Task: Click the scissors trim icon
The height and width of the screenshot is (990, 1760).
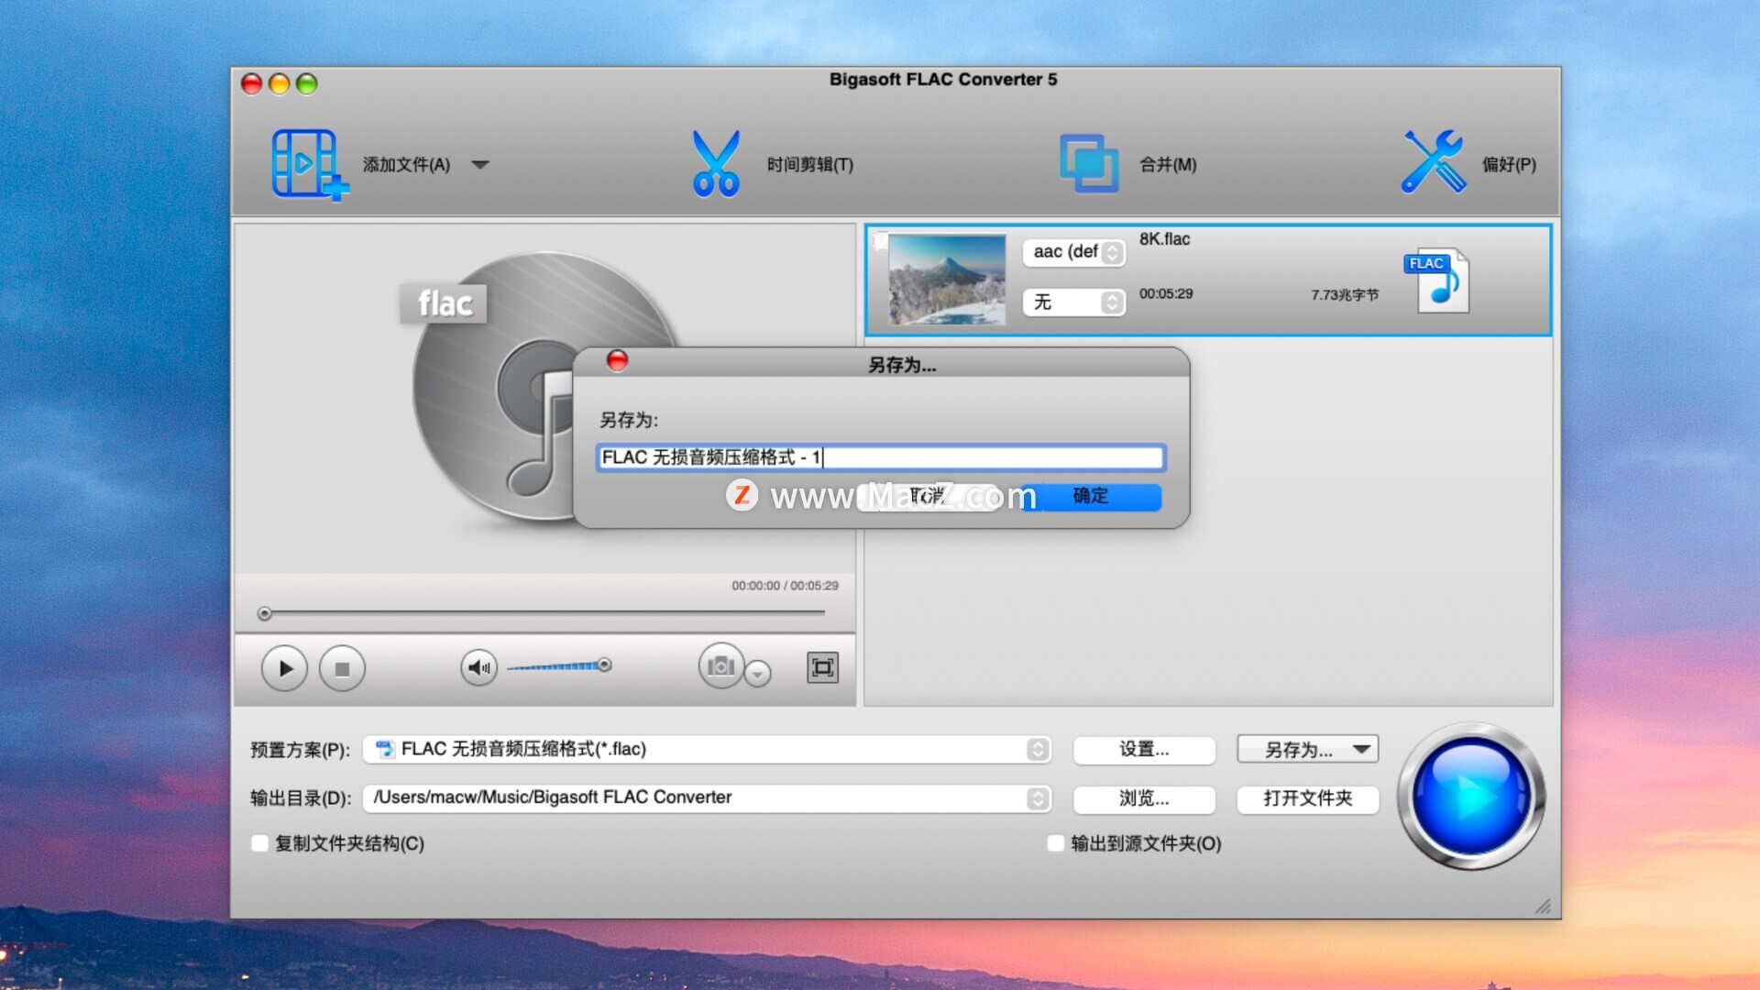Action: (x=716, y=164)
